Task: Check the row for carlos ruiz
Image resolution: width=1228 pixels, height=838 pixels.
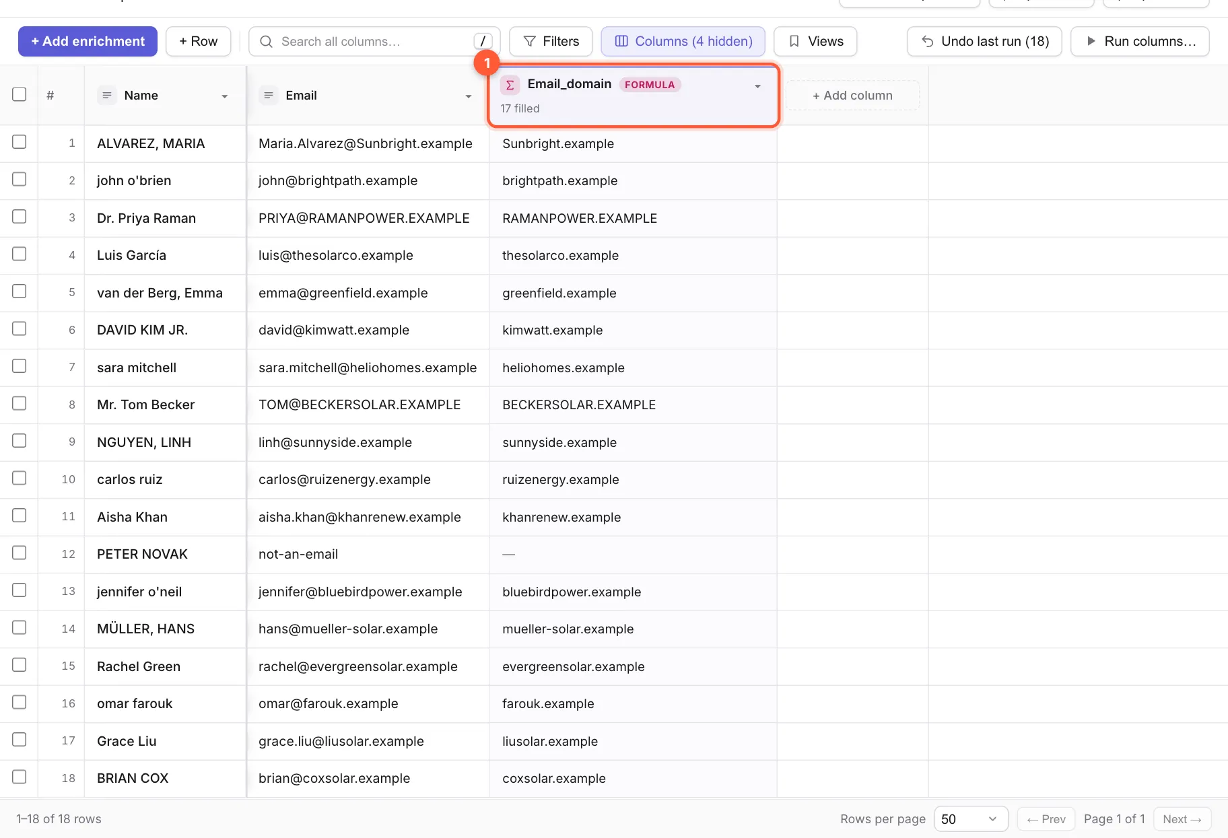Action: 20,478
